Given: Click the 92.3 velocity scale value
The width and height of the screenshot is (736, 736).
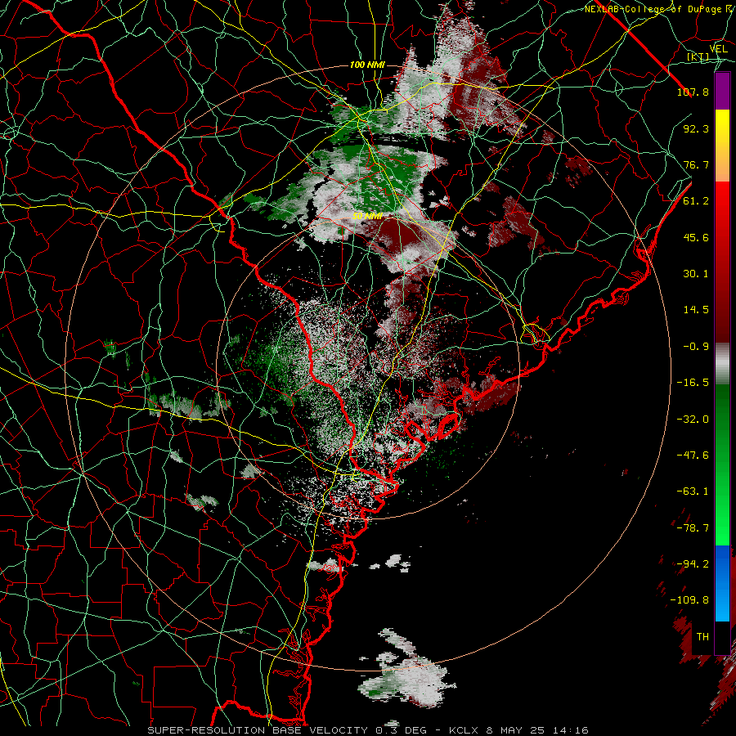Looking at the screenshot, I should click(696, 128).
